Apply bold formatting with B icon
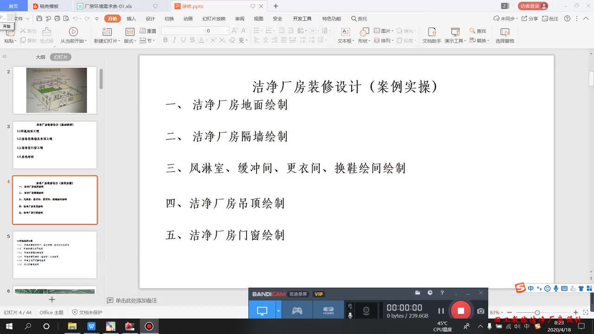 click(165, 40)
